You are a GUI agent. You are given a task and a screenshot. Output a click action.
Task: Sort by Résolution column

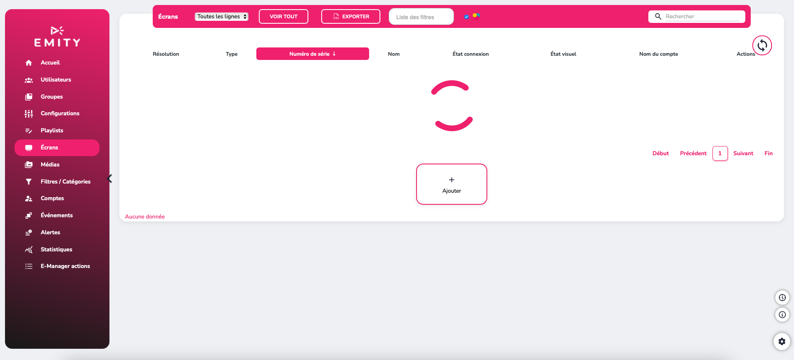coord(166,54)
